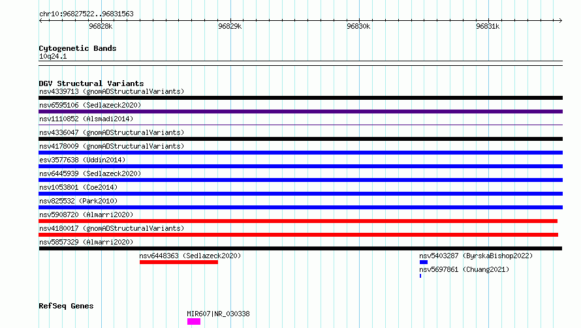Click the blue bar under nsv4178009
Viewport: 581px width, 328px height.
(300, 153)
